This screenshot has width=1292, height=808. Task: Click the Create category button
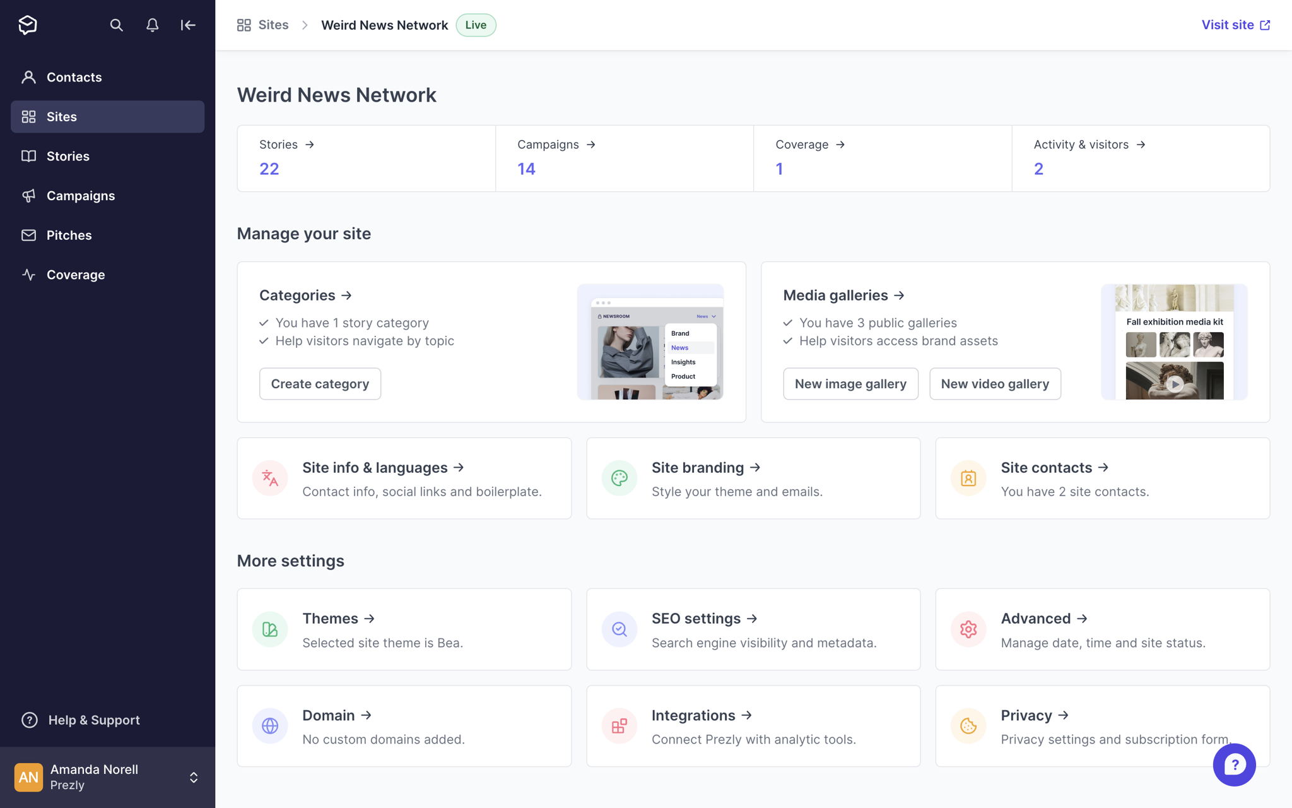tap(320, 384)
